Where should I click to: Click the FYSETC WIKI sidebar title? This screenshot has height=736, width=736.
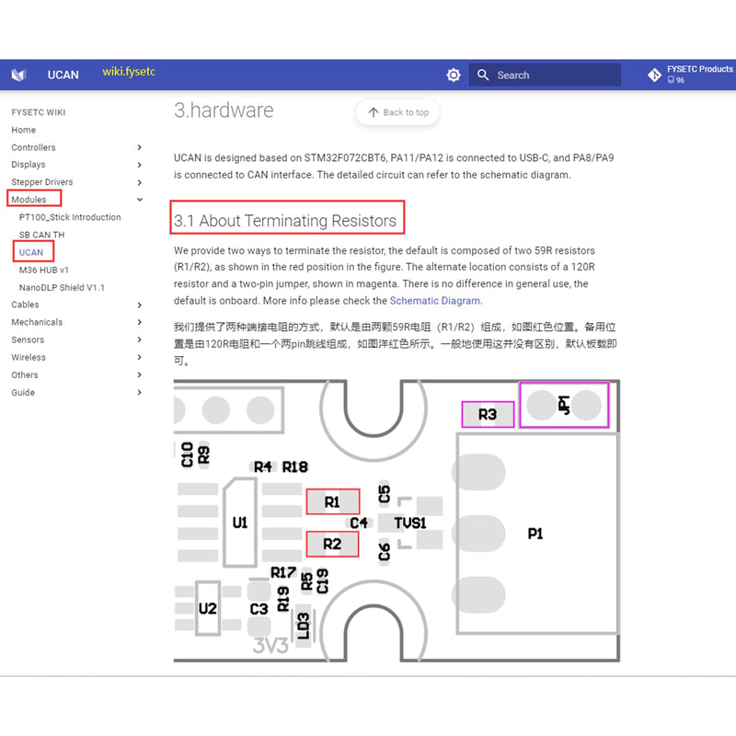pyautogui.click(x=39, y=112)
